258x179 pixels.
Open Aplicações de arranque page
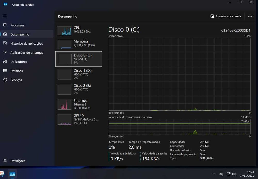tap(27, 53)
